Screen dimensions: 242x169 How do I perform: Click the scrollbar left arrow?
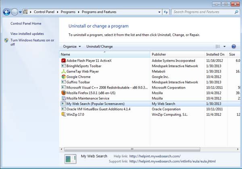point(62,149)
